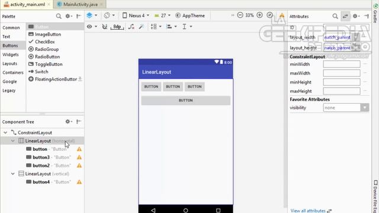Hide the Component Tree panel icon
Viewport: 379px width, 213px height.
79,121
